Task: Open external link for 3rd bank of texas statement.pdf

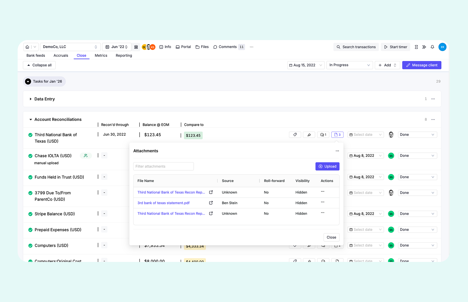Action: [211, 203]
